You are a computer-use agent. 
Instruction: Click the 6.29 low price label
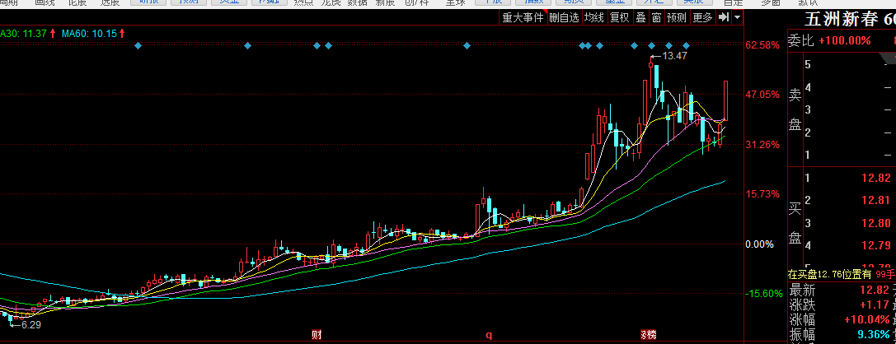[30, 324]
